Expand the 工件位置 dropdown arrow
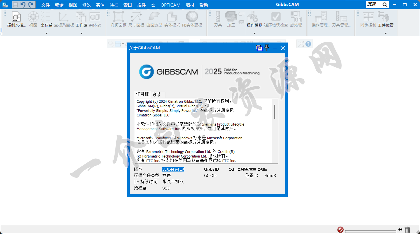This screenshot has width=420, height=234. [x=386, y=33]
